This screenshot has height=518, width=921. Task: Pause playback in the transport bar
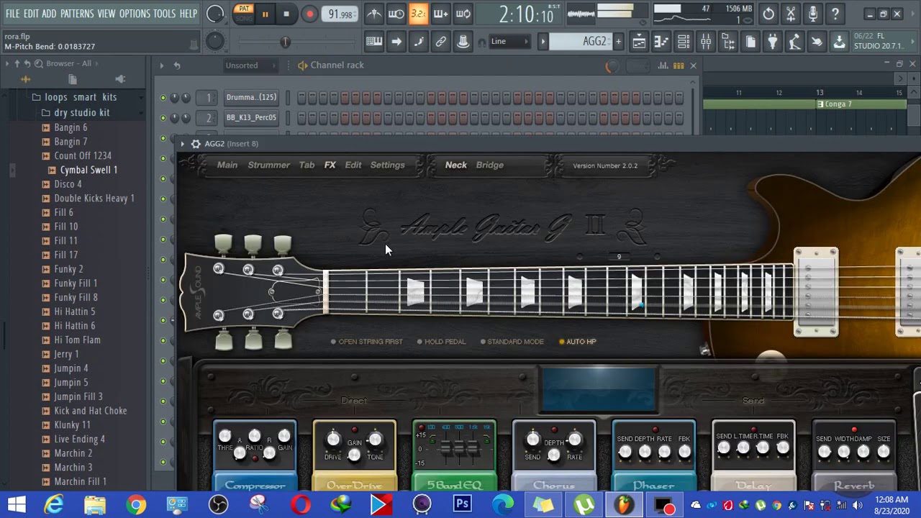tap(265, 14)
